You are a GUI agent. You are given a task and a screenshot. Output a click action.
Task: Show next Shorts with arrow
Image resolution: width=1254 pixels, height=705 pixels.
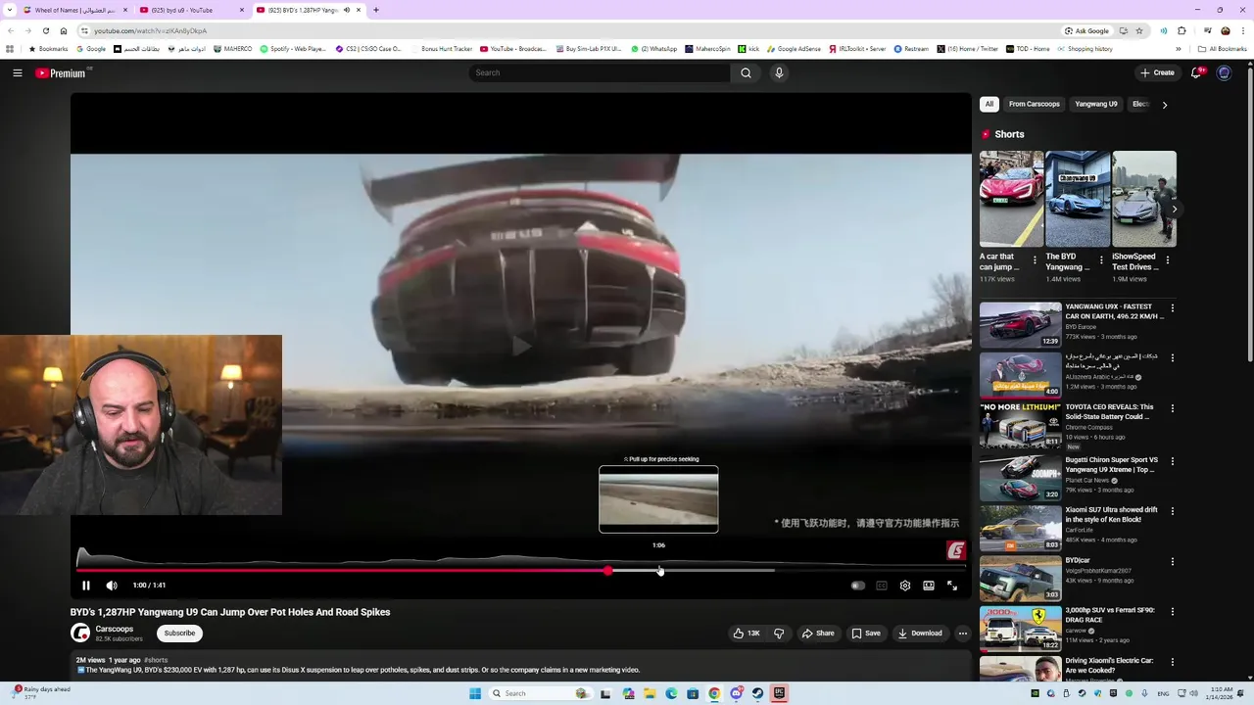point(1174,209)
